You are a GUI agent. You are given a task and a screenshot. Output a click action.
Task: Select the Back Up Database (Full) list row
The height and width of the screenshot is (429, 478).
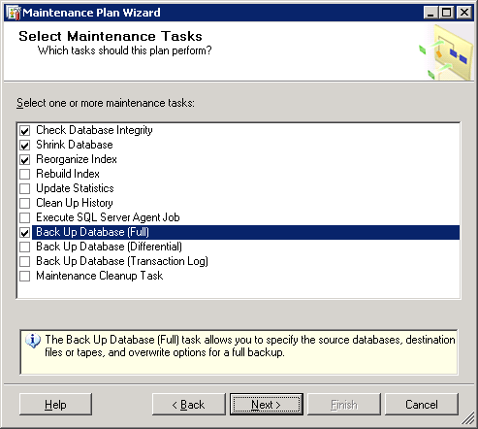pos(245,232)
